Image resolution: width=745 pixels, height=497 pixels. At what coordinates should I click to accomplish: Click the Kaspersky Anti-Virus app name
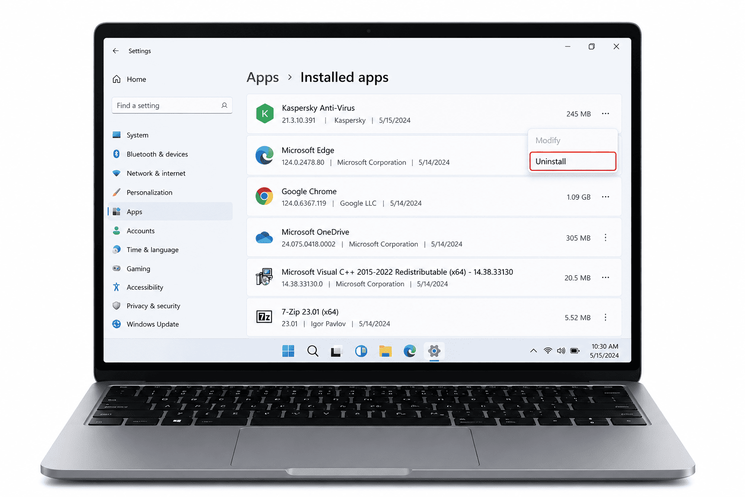point(318,108)
